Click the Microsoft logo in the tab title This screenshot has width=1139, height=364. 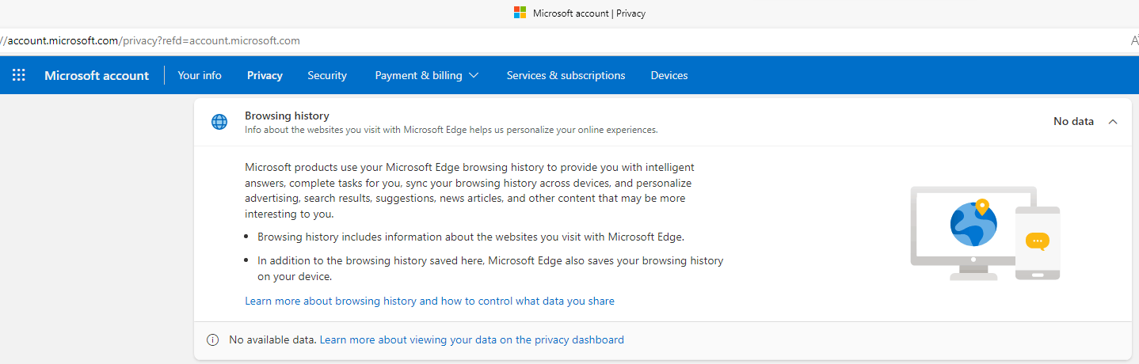520,13
